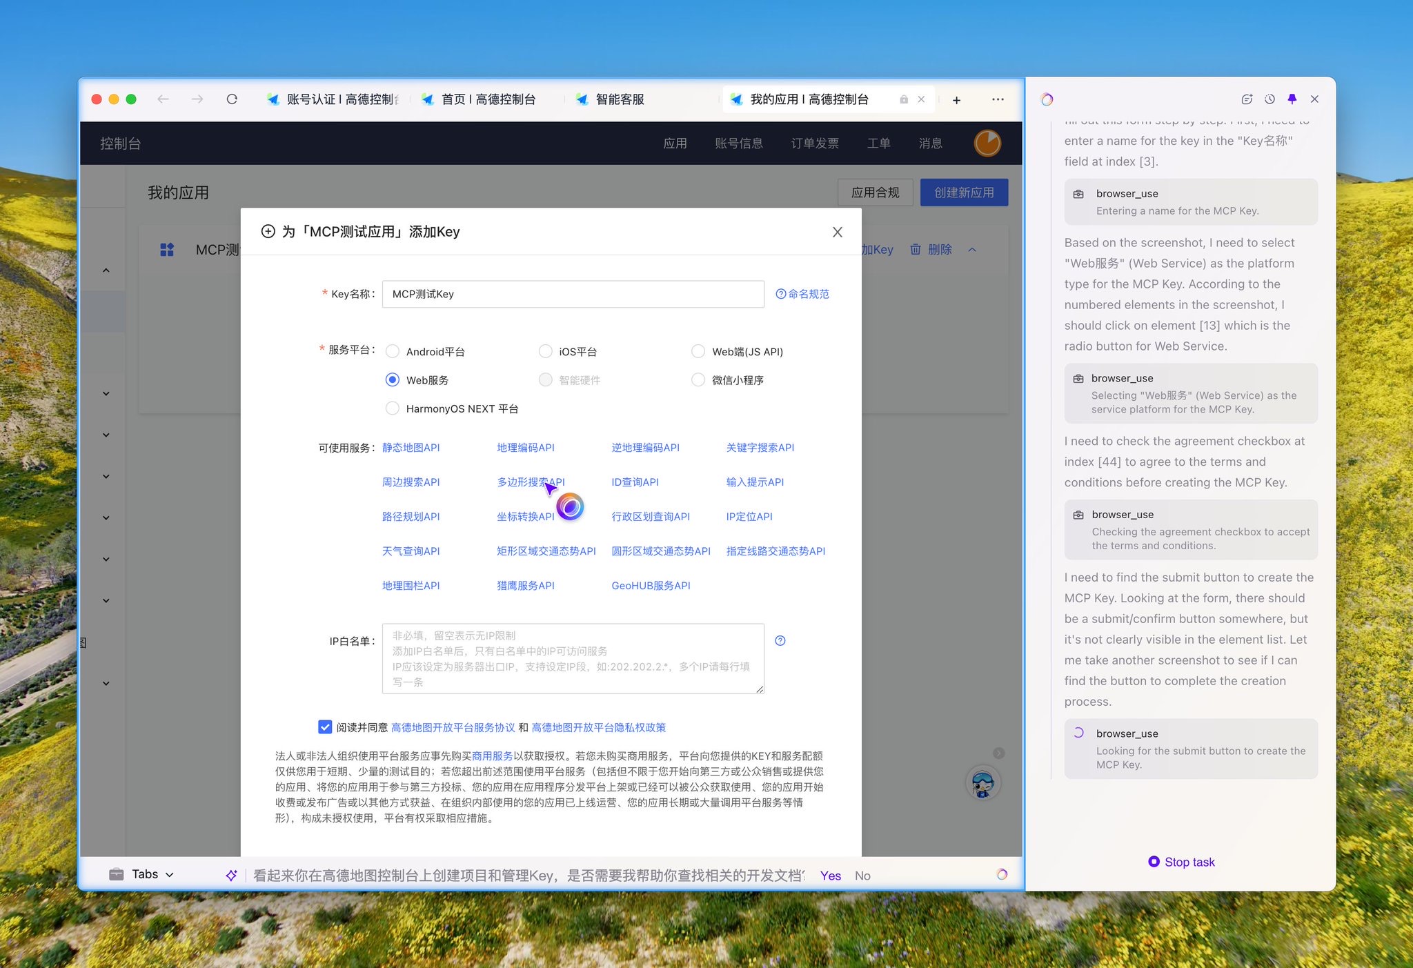Image resolution: width=1413 pixels, height=968 pixels.
Task: Open the 应用 menu in console header
Action: point(675,144)
